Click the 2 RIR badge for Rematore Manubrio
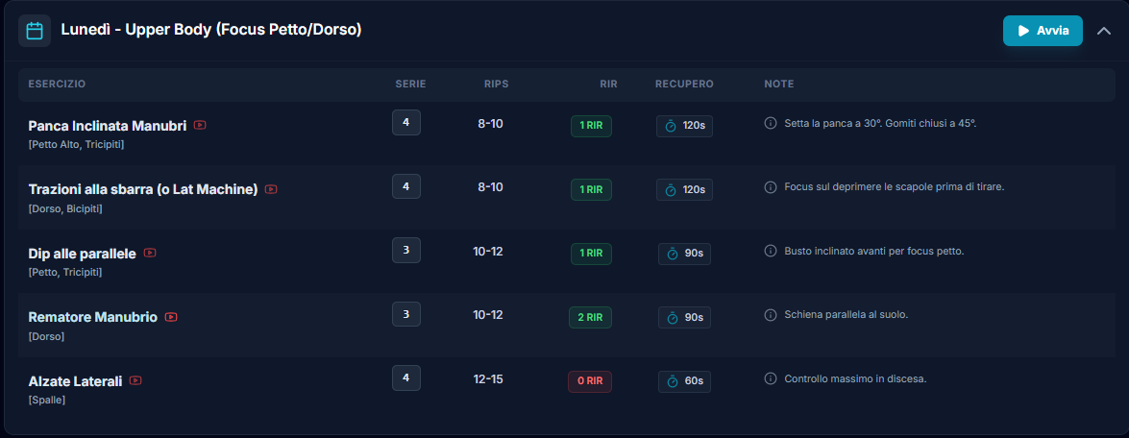Image resolution: width=1129 pixels, height=438 pixels. click(x=590, y=317)
